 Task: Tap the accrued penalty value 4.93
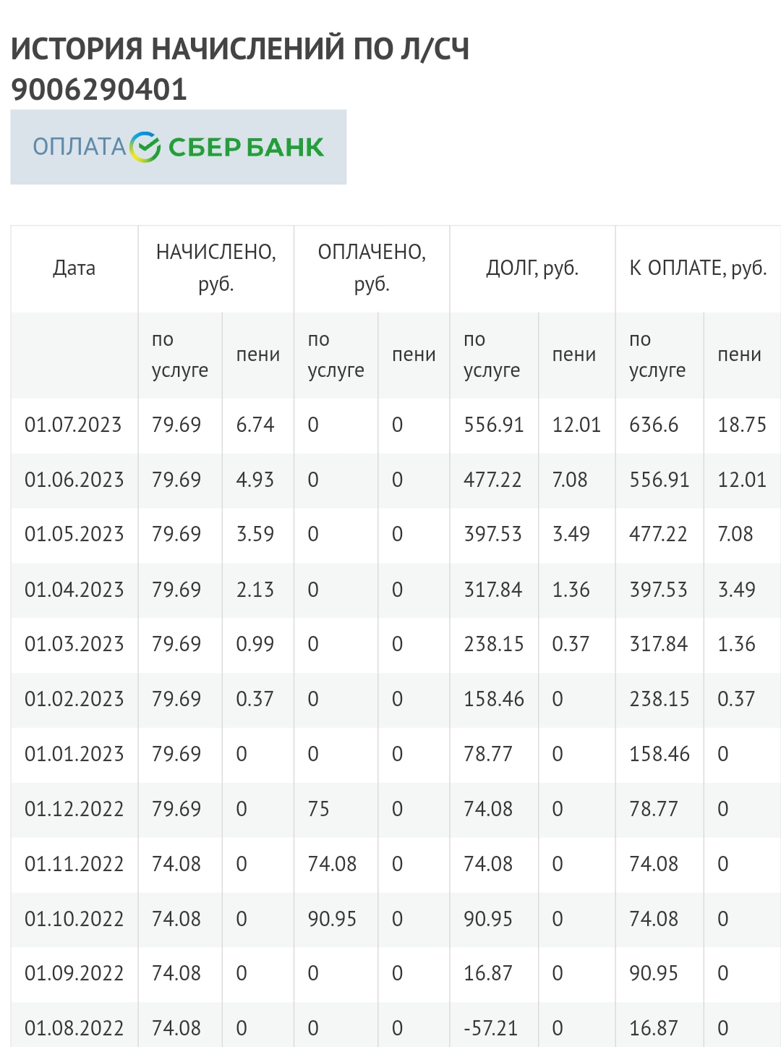[x=255, y=480]
